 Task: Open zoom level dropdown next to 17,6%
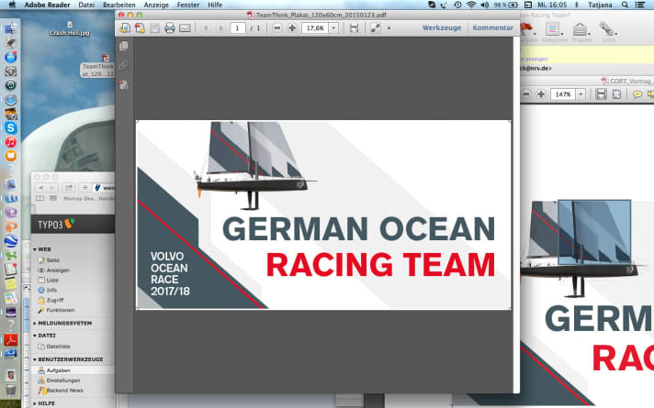click(x=333, y=28)
